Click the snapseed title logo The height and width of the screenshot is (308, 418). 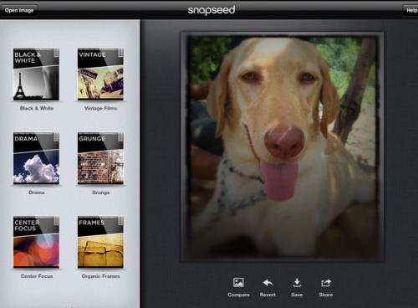click(212, 10)
